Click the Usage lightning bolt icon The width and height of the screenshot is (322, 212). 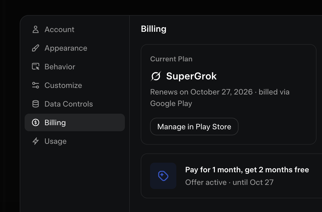coord(36,141)
